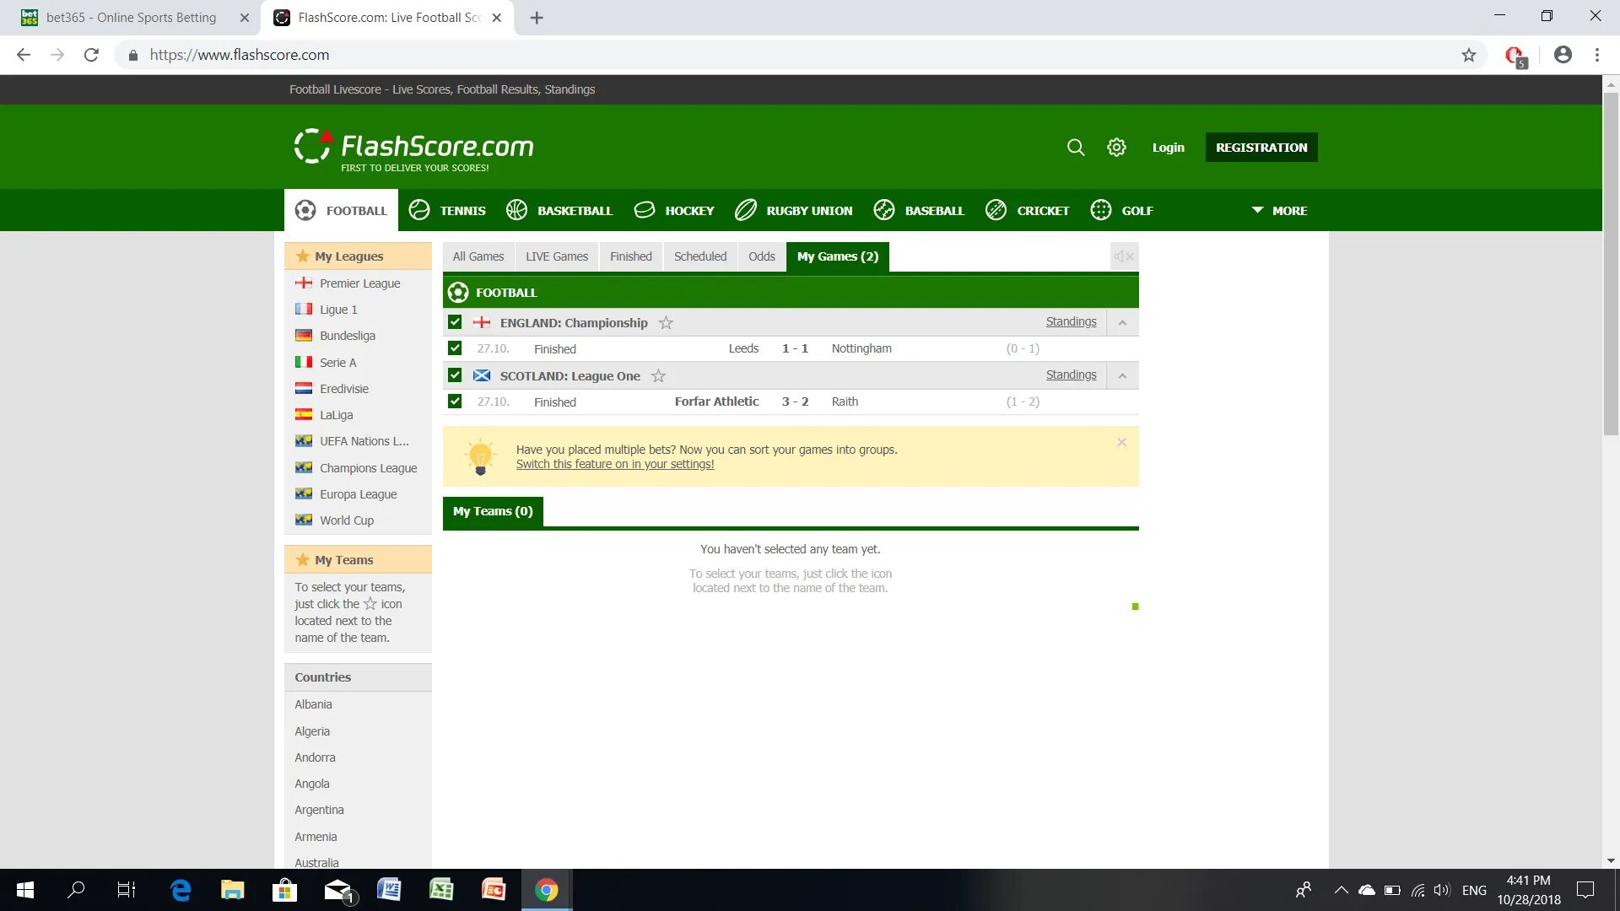
Task: Expand the MORE sports dropdown menu
Action: click(x=1278, y=210)
